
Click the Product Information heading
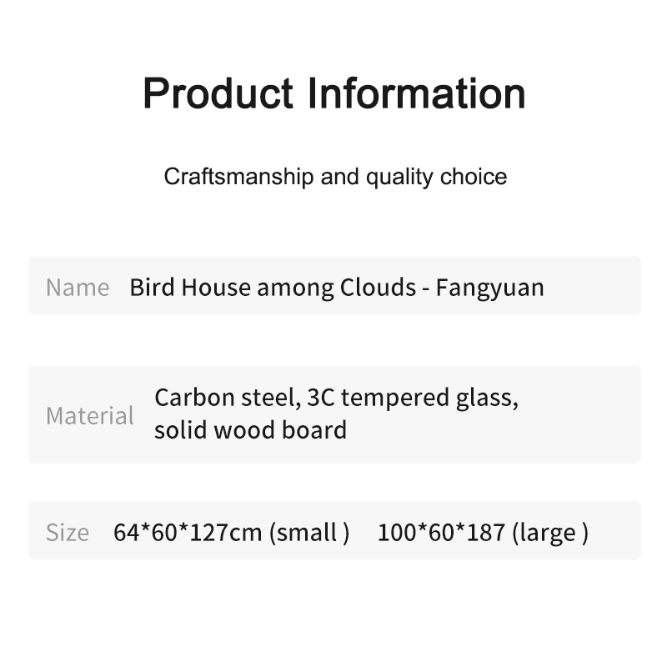(x=334, y=93)
